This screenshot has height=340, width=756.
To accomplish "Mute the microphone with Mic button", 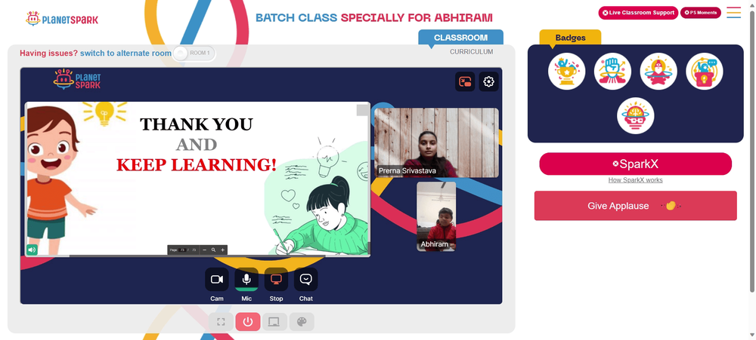I will (246, 280).
